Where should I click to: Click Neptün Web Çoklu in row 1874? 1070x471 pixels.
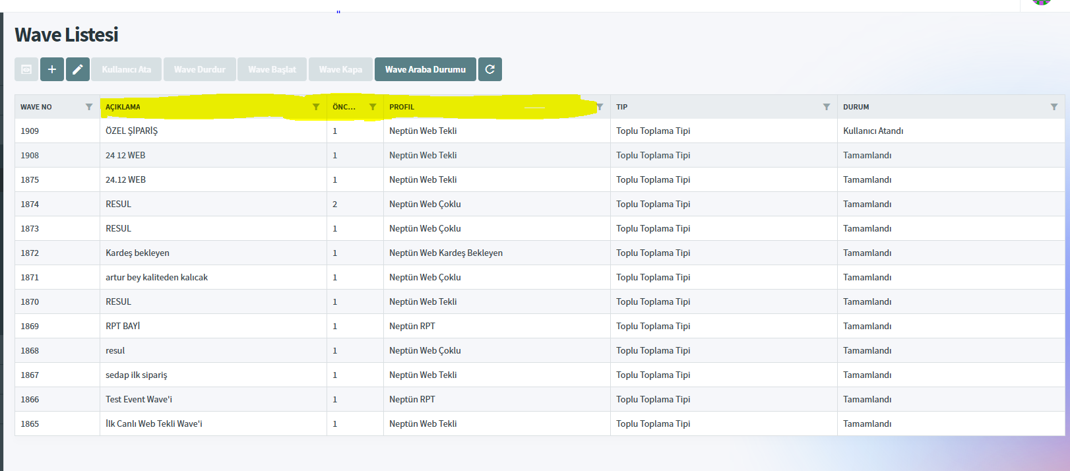(425, 204)
